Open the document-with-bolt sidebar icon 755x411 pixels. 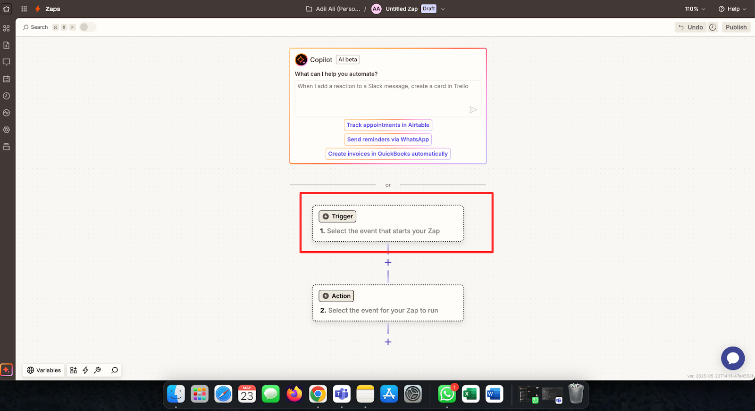pyautogui.click(x=7, y=45)
